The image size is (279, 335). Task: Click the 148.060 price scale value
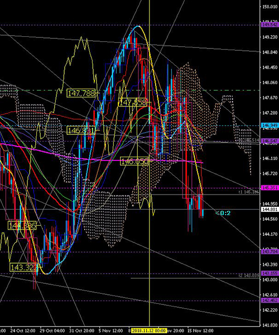(270, 82)
